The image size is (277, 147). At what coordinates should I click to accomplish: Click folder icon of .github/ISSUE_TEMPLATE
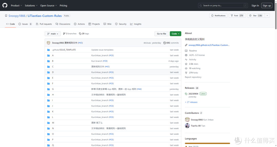point(48,50)
